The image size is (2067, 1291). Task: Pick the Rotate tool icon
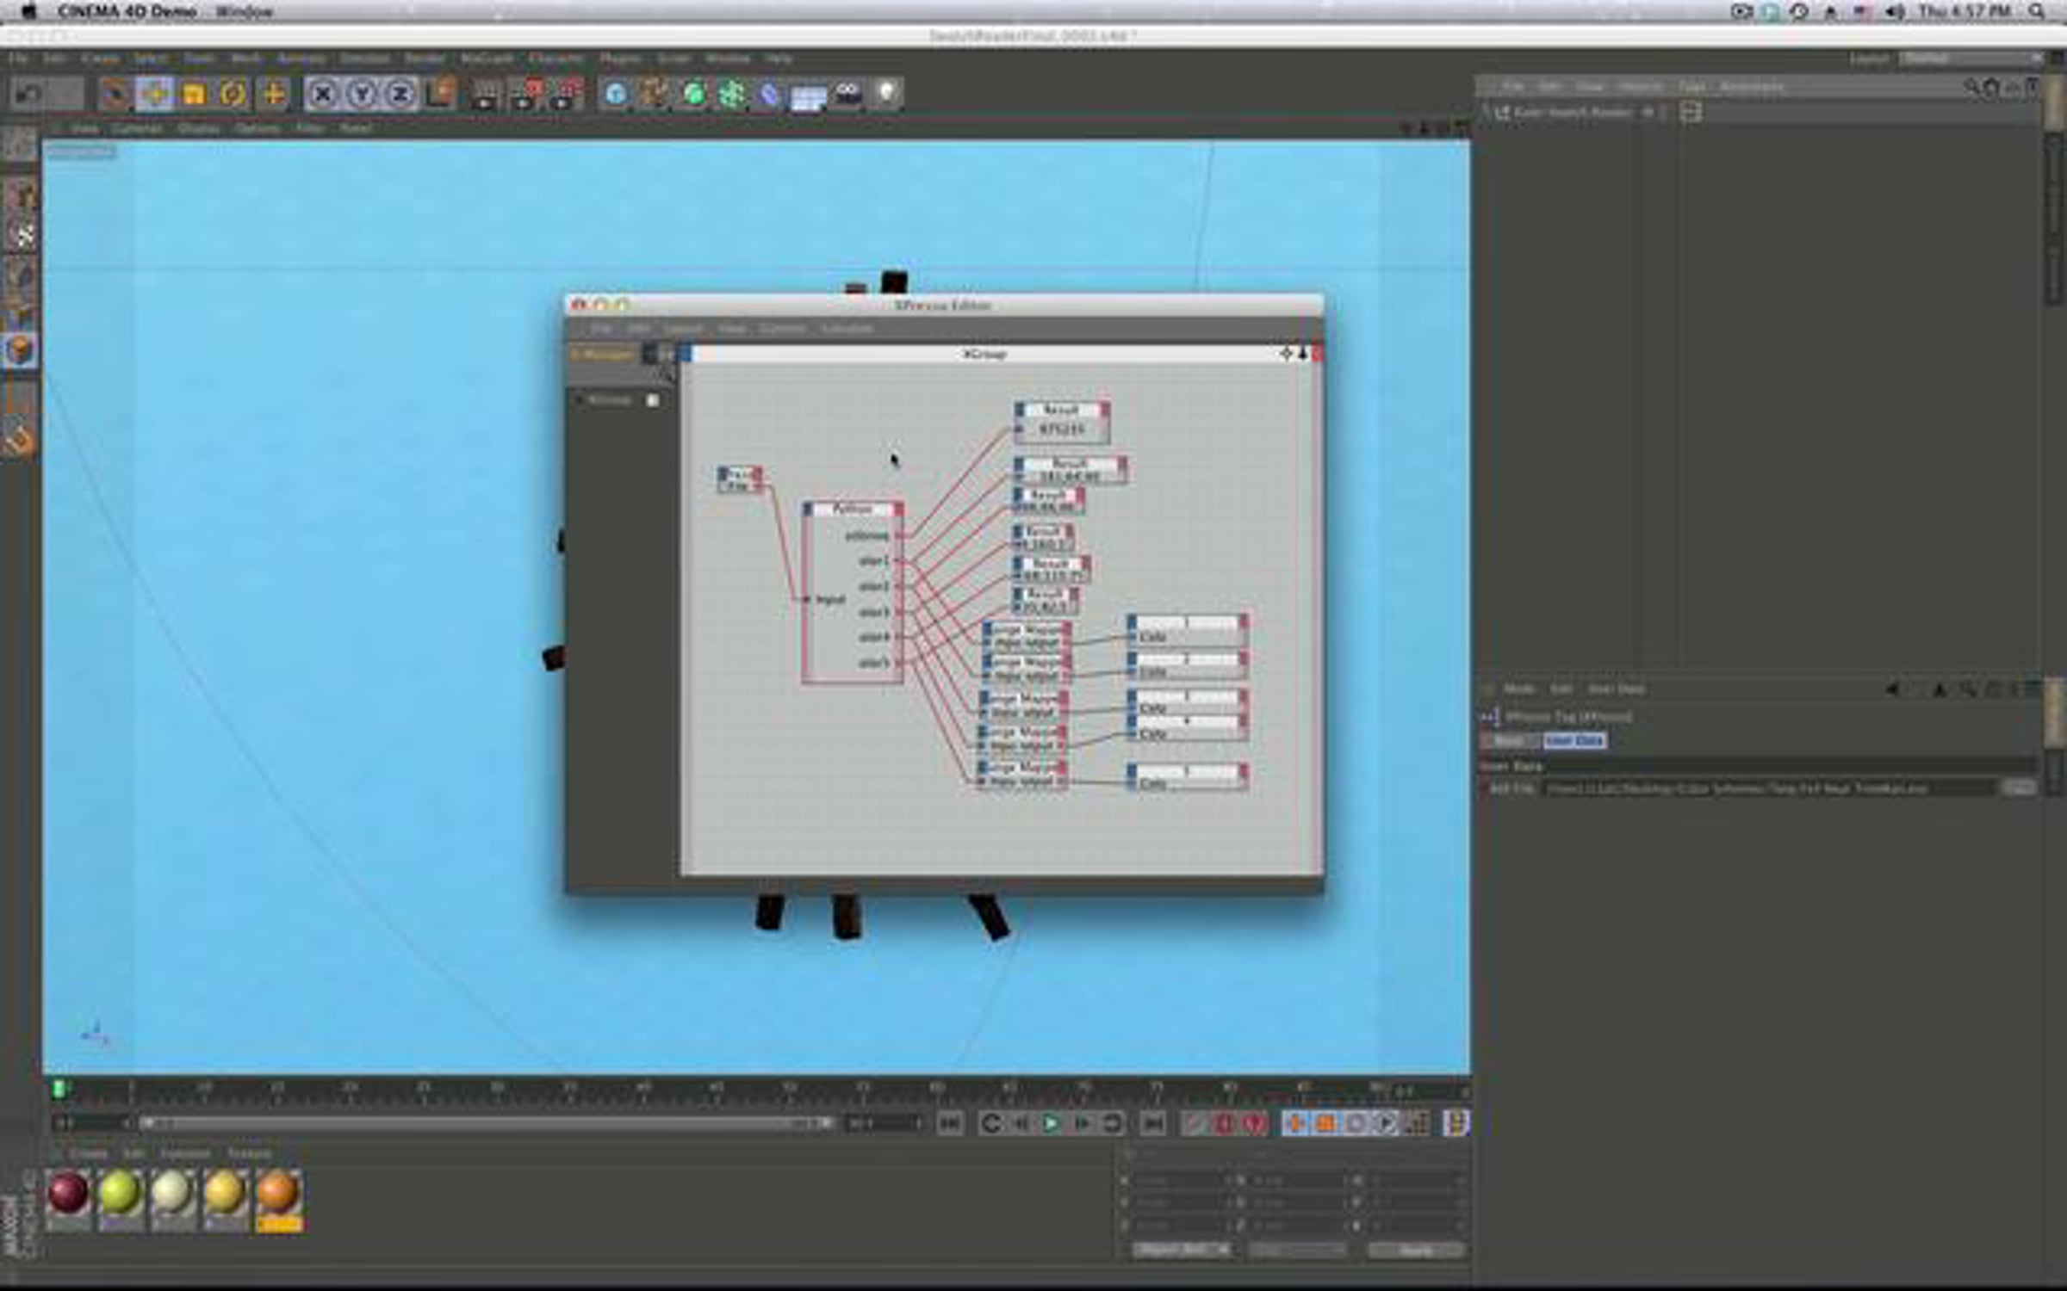pos(233,94)
